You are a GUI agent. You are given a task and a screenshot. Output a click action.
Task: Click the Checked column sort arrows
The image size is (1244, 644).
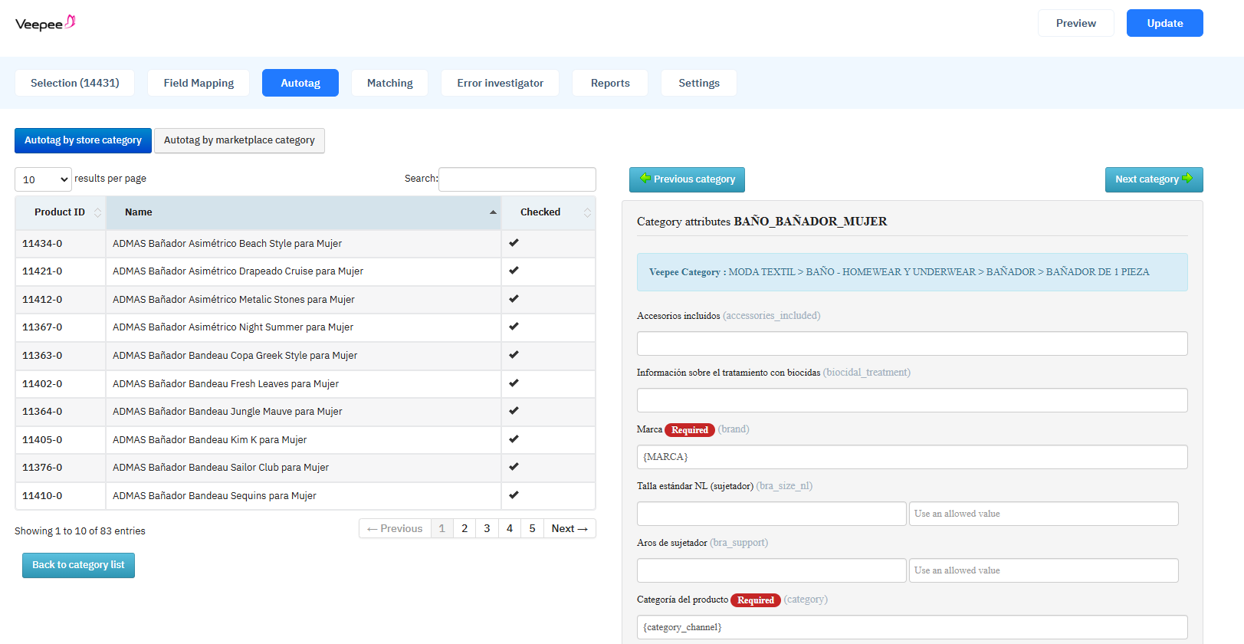[x=587, y=212]
